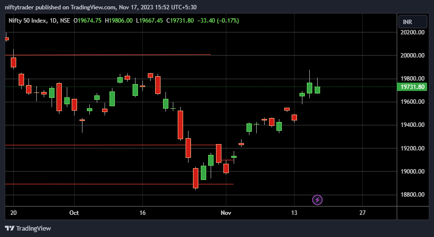Image resolution: width=434 pixels, height=237 pixels.
Task: Open the INR currency selector
Action: (x=412, y=22)
